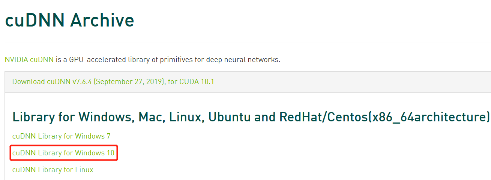491x180 pixels.
Task: Click the gray accordion header bar
Action: pyautogui.click(x=248, y=82)
